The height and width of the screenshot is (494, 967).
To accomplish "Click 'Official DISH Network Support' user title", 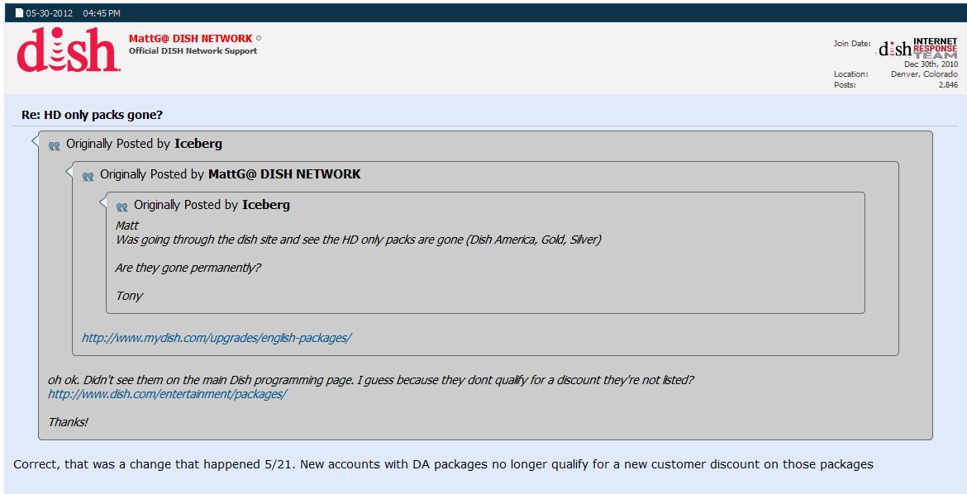I will [x=193, y=51].
